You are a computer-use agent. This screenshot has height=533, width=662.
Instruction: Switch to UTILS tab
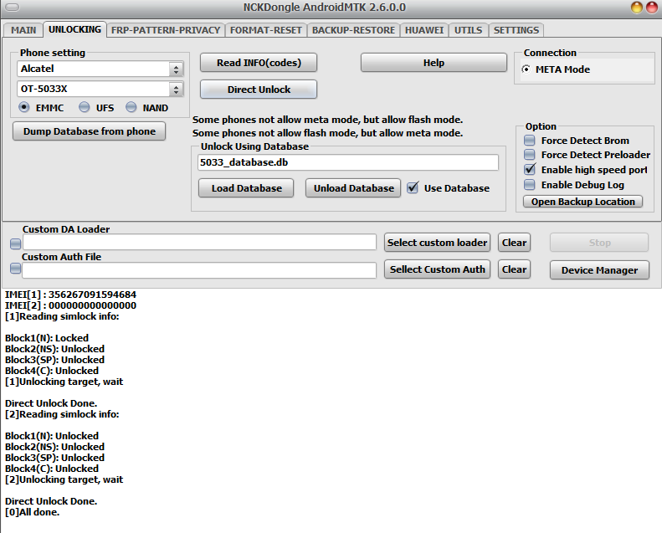coord(468,30)
